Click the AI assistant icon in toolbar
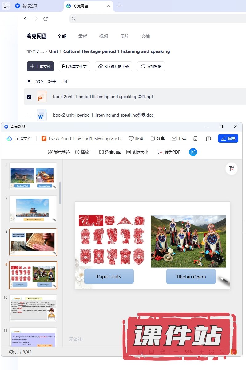The height and width of the screenshot is (370, 246). (193, 152)
